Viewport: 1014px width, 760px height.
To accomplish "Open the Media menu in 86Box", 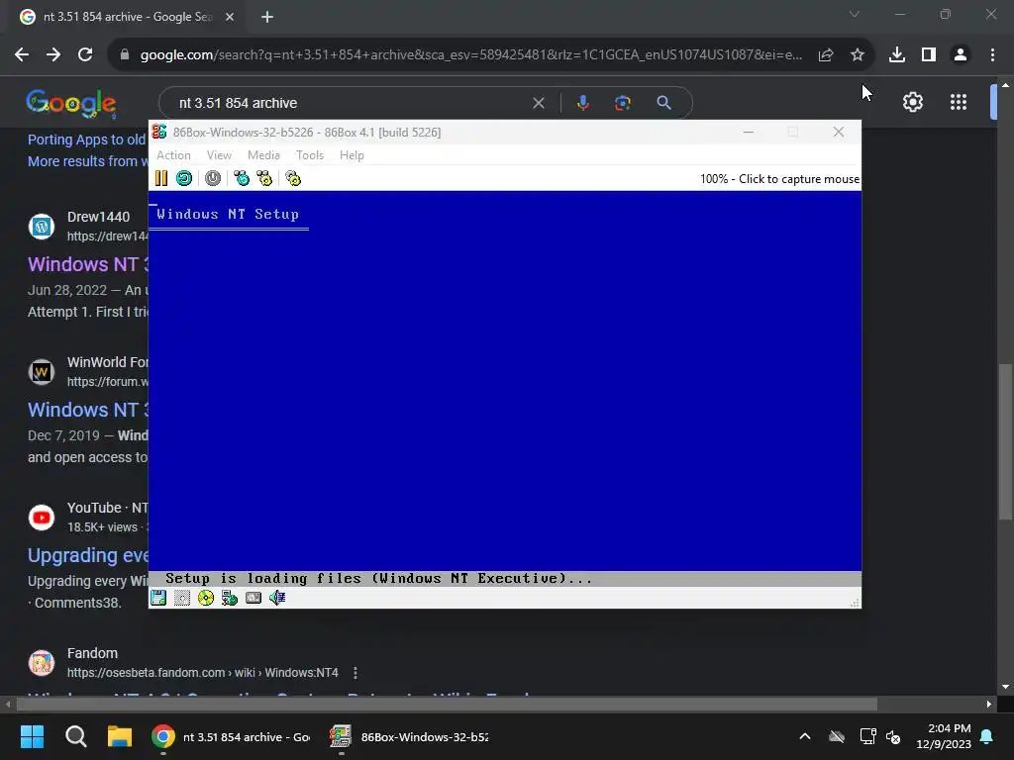I will (263, 155).
